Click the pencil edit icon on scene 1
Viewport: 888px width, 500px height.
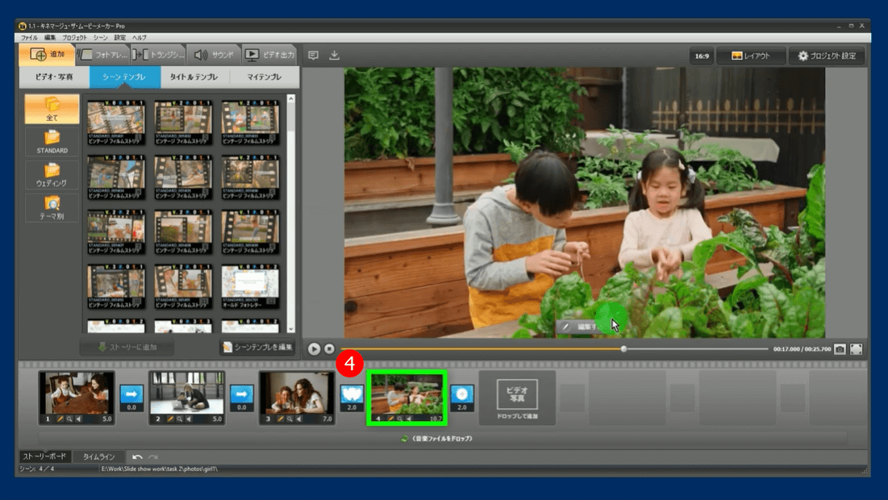coord(60,419)
